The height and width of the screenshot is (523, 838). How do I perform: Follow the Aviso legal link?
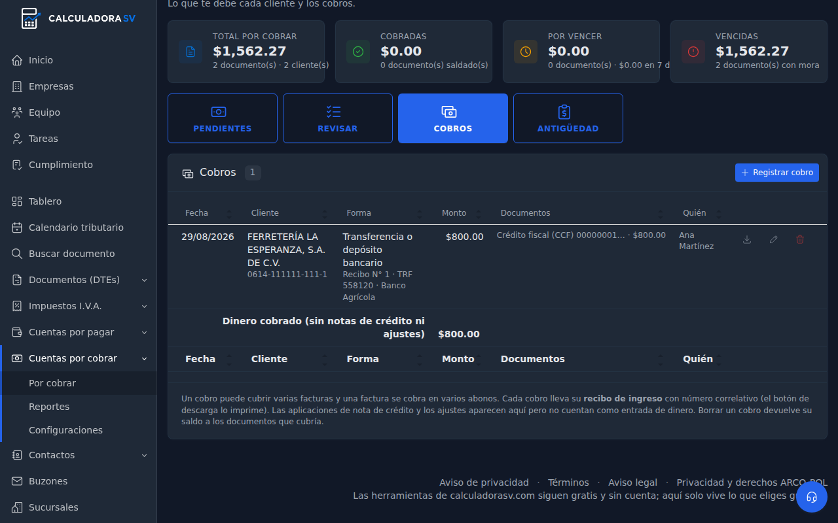coord(632,482)
